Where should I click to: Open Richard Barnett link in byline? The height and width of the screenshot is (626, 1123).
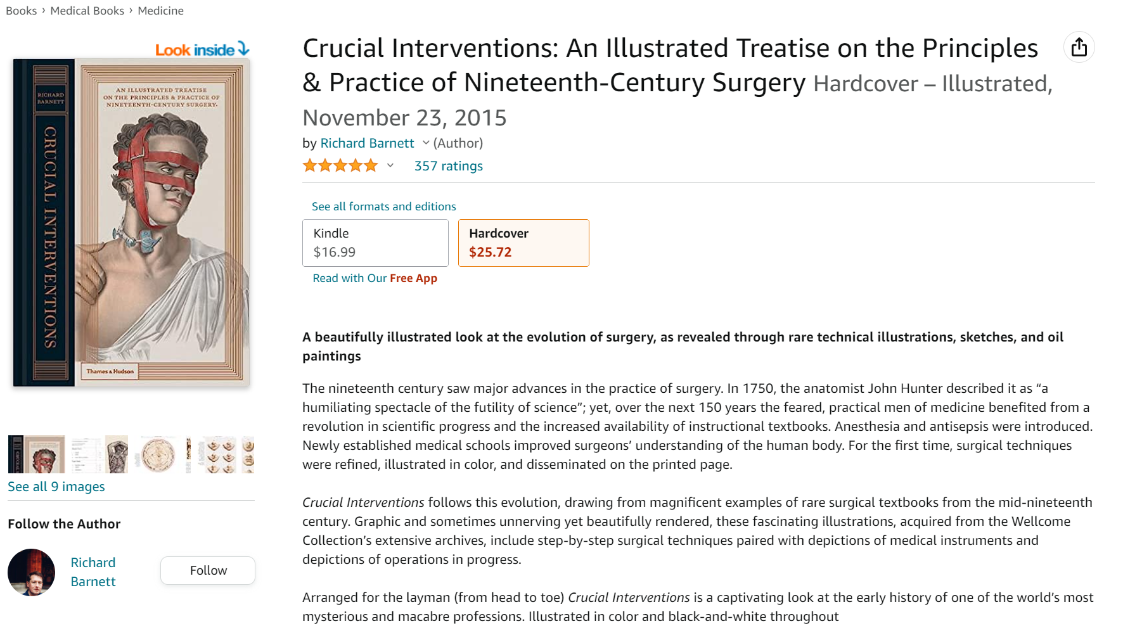[367, 143]
